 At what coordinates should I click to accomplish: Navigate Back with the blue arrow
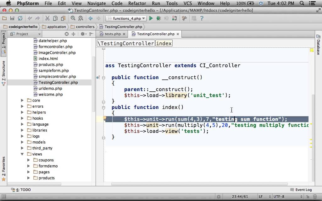90,19
